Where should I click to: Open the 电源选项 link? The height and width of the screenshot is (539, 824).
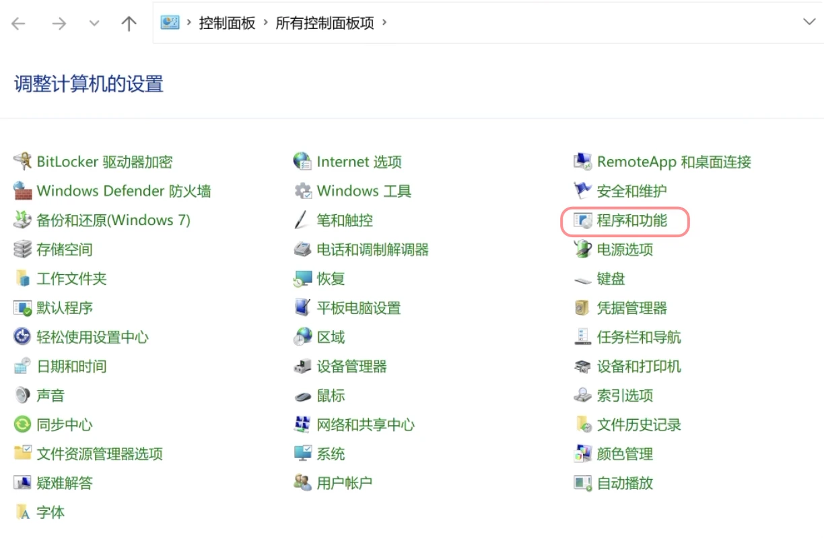(625, 250)
